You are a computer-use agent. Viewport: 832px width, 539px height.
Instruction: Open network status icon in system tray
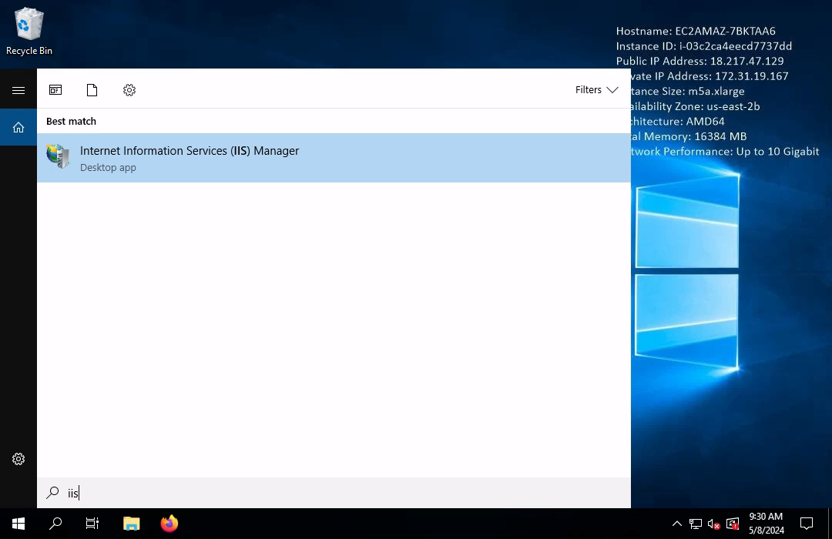click(x=696, y=524)
